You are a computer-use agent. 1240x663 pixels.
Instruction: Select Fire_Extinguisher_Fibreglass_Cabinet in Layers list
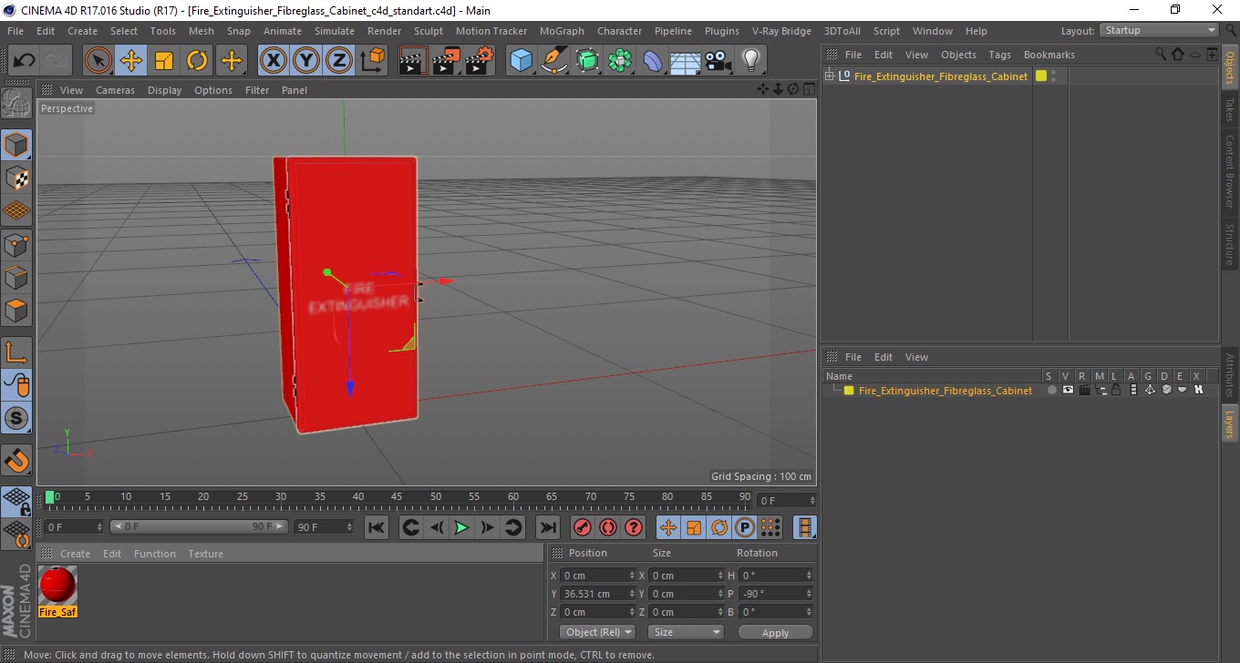point(945,391)
